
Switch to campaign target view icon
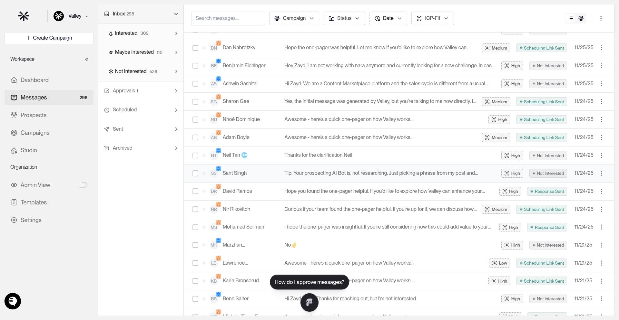pyautogui.click(x=581, y=18)
